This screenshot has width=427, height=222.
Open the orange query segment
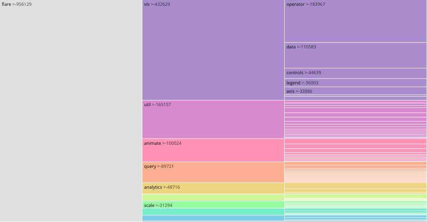point(213,172)
